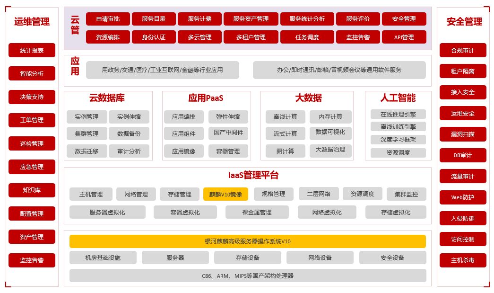Click the 在线推理引擎 box

[398, 114]
